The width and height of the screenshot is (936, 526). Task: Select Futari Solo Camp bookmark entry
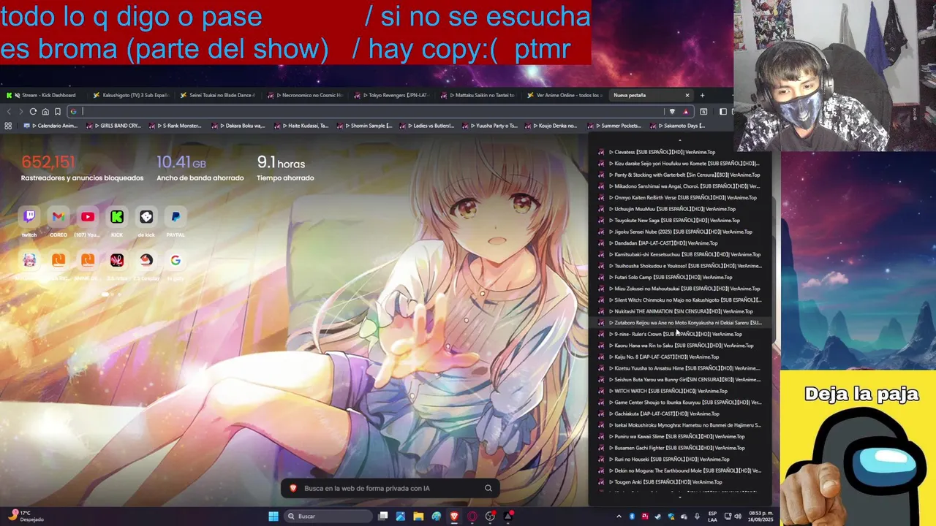pyautogui.click(x=680, y=277)
